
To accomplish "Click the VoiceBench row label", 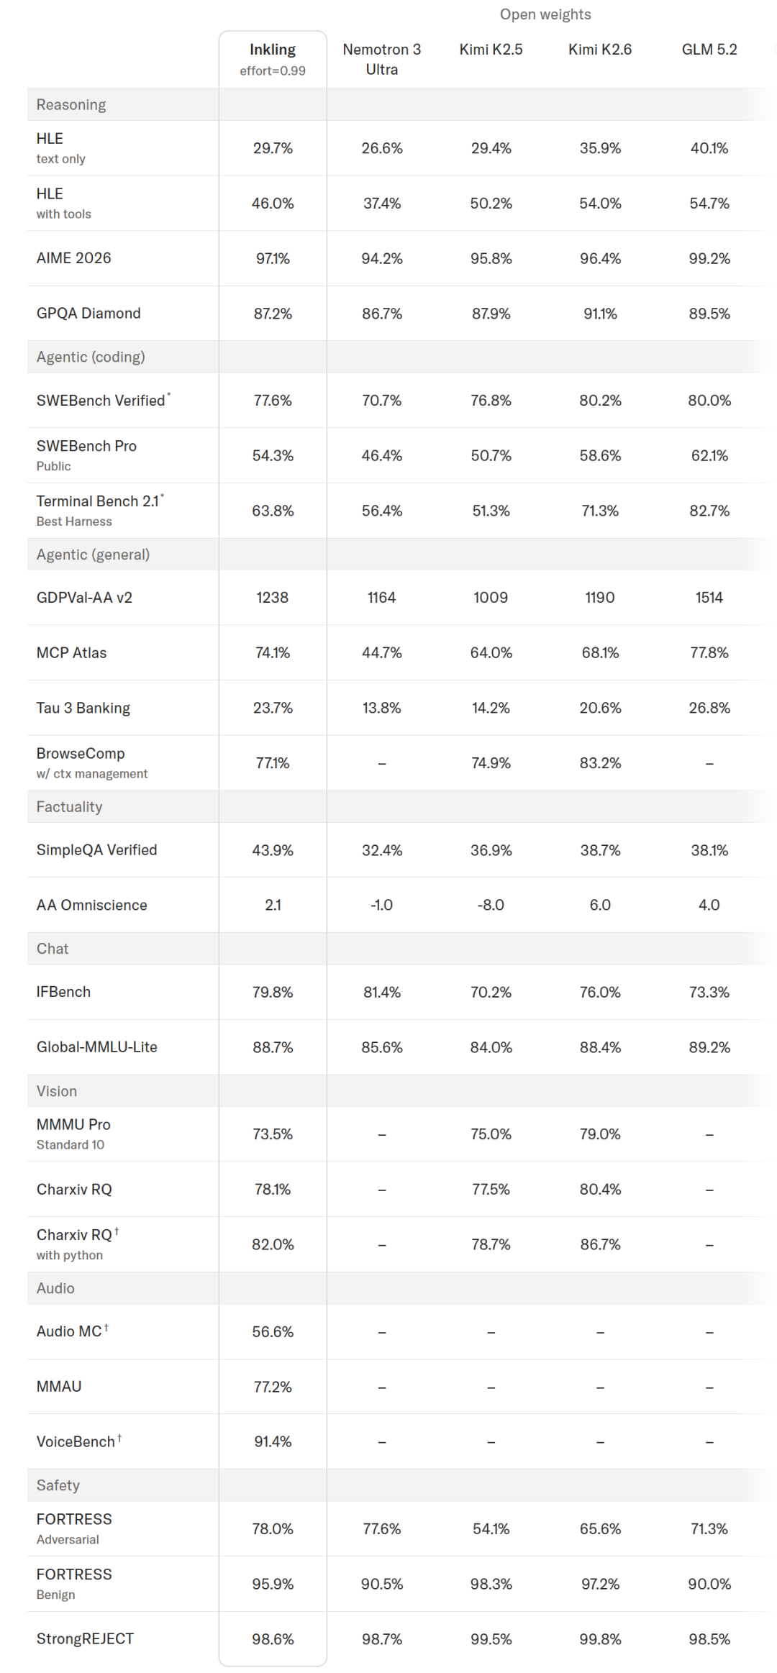I will pyautogui.click(x=79, y=1441).
